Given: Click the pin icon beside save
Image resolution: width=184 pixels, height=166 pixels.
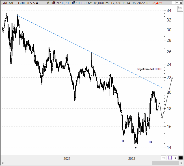Looking at the screenshot, I should [175, 158].
